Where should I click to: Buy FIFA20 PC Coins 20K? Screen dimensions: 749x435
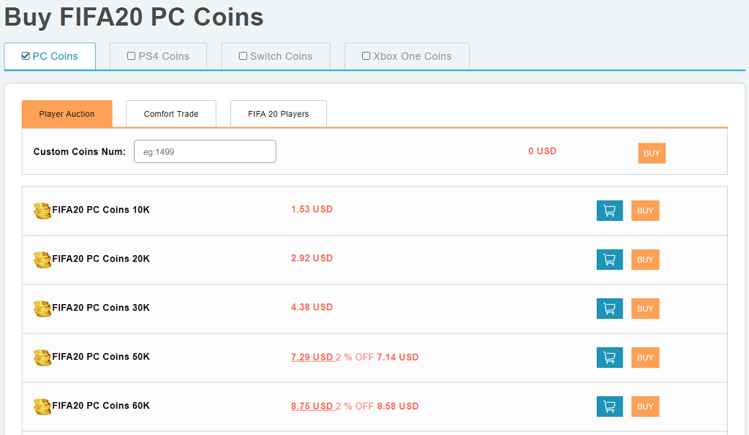[x=645, y=260]
